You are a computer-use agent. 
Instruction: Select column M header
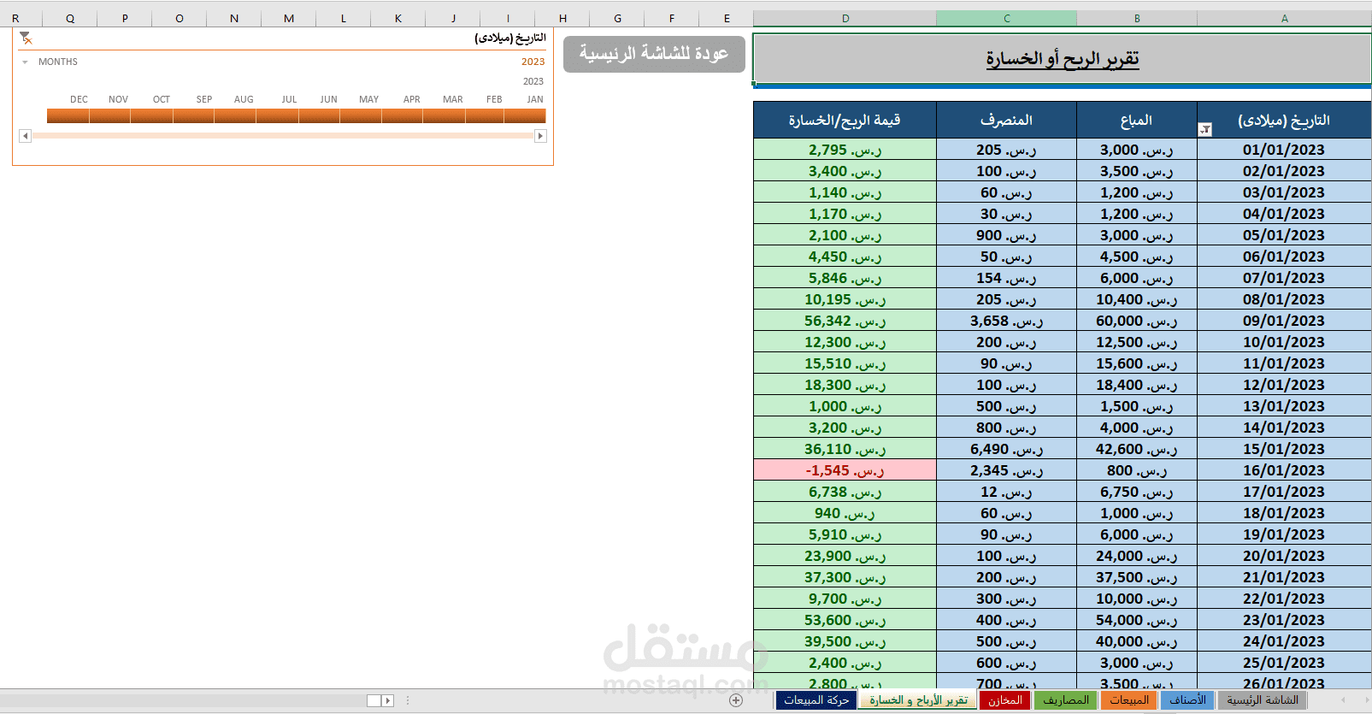click(x=289, y=18)
